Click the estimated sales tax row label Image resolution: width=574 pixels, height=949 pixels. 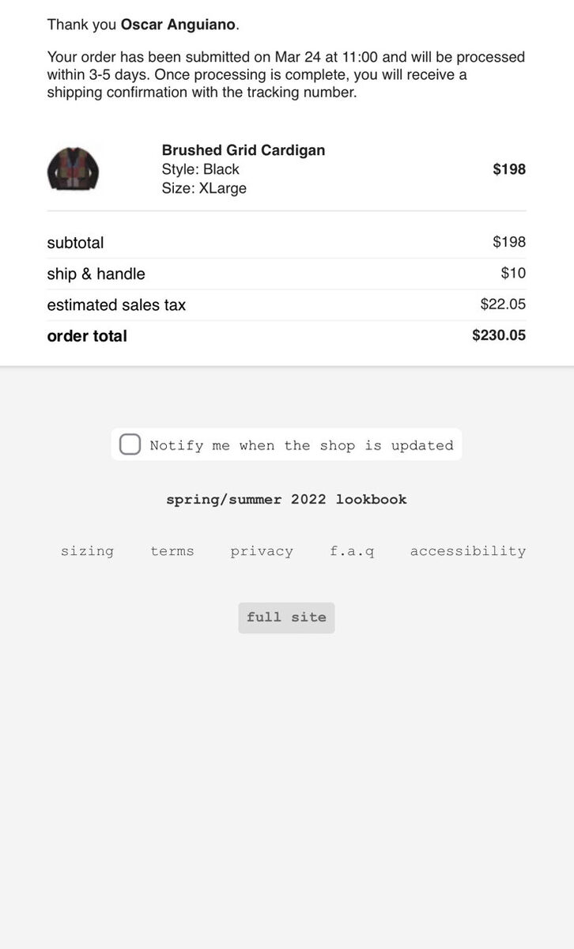(116, 304)
